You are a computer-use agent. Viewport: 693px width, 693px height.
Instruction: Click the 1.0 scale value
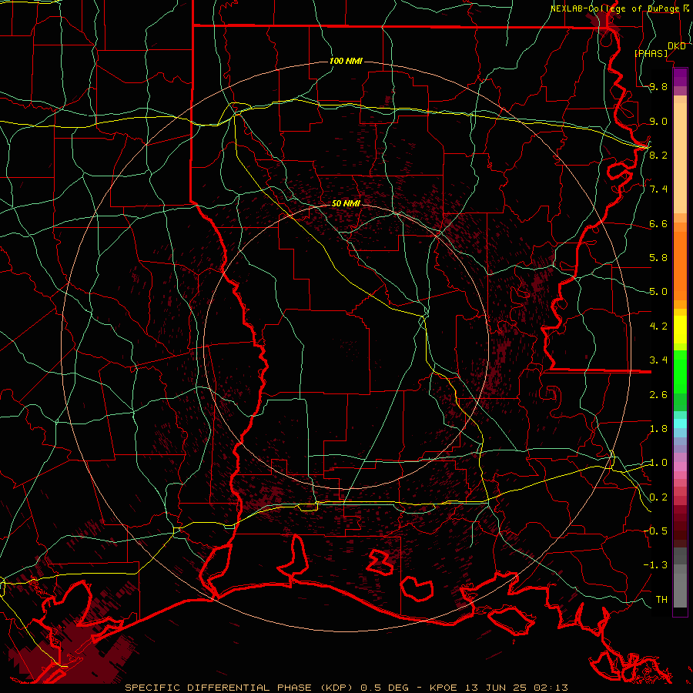tap(658, 463)
